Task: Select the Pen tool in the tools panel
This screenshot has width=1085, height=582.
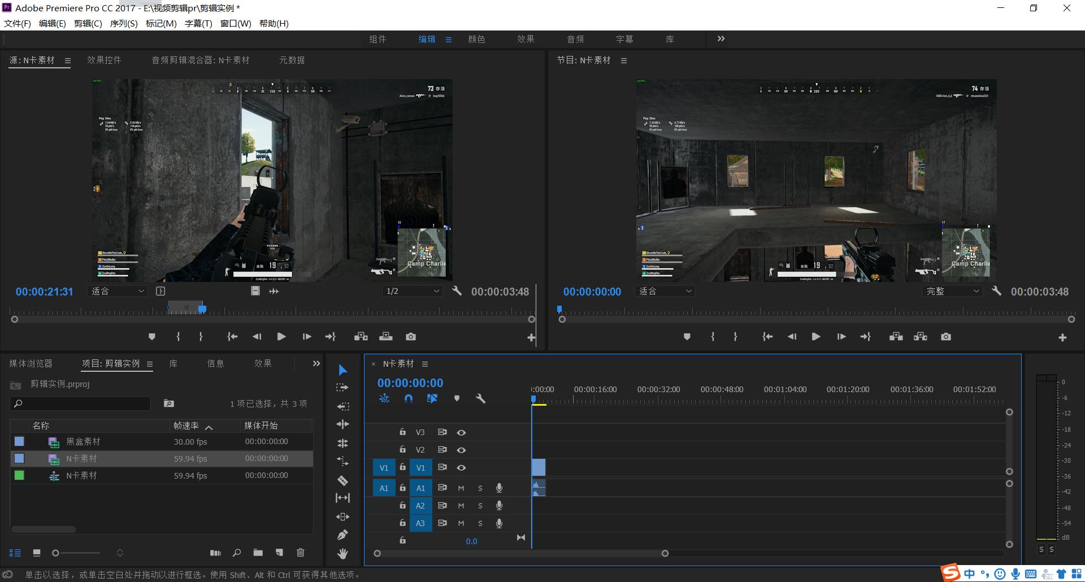Action: click(x=342, y=535)
